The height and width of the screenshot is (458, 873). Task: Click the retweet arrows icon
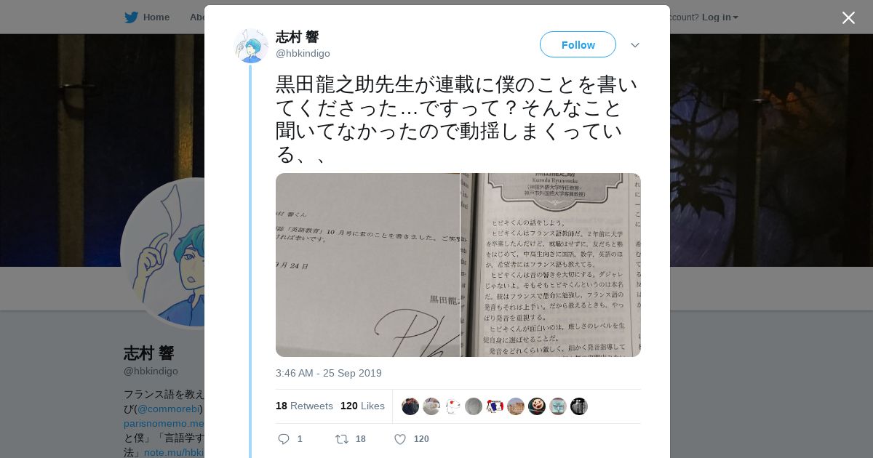tap(341, 439)
